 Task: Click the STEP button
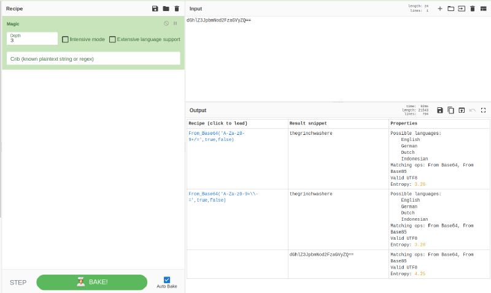tap(18, 283)
